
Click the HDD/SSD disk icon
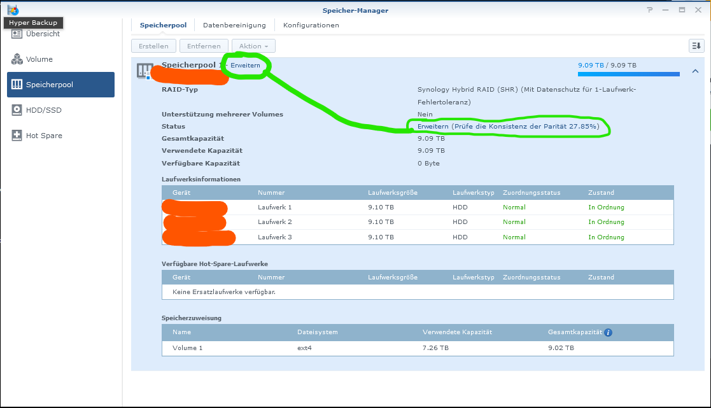(17, 109)
